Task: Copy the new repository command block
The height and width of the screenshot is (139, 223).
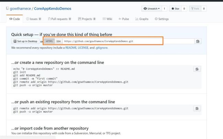Action: pyautogui.click(x=197, y=69)
